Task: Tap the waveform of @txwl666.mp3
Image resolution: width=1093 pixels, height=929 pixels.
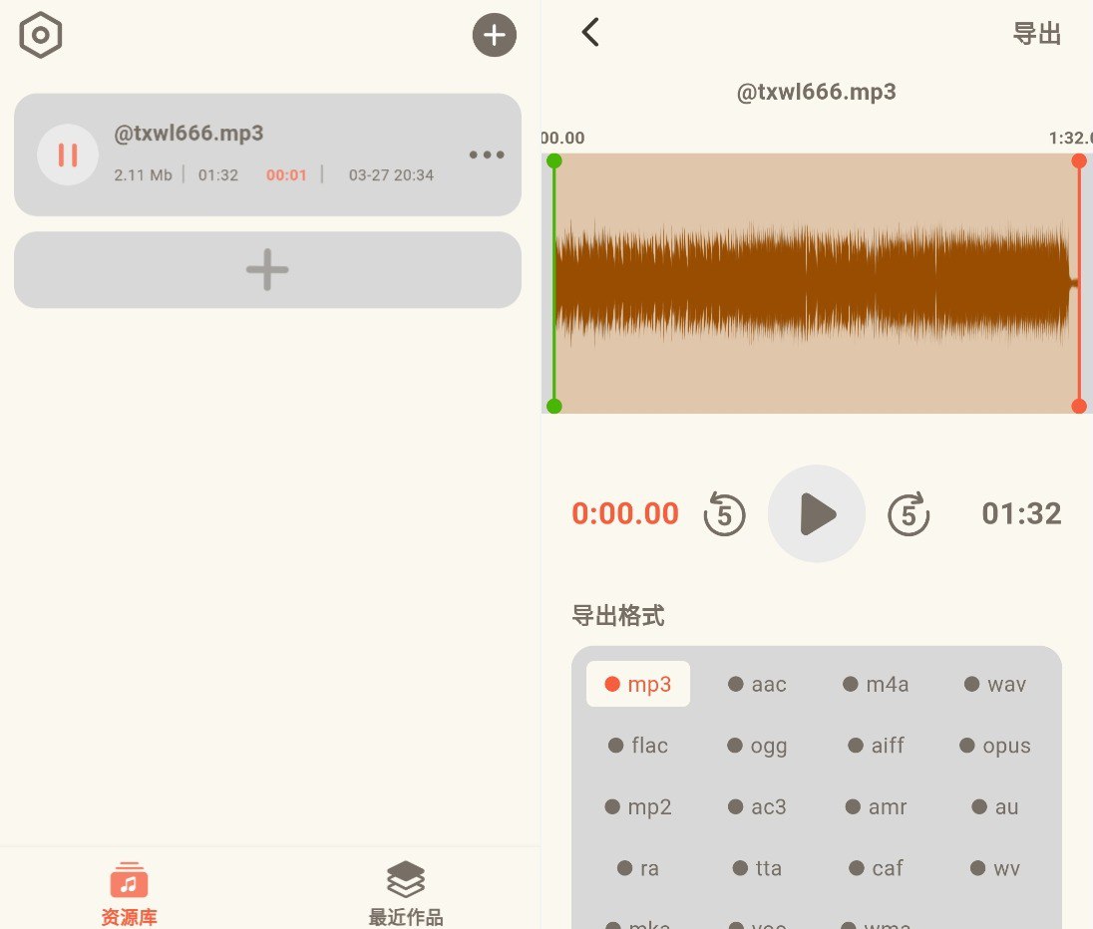Action: coord(818,283)
